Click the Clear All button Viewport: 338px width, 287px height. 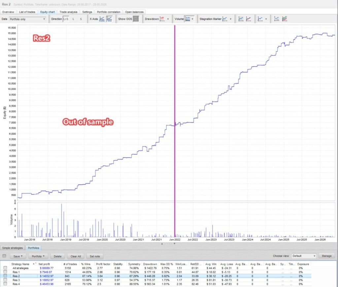pyautogui.click(x=76, y=256)
